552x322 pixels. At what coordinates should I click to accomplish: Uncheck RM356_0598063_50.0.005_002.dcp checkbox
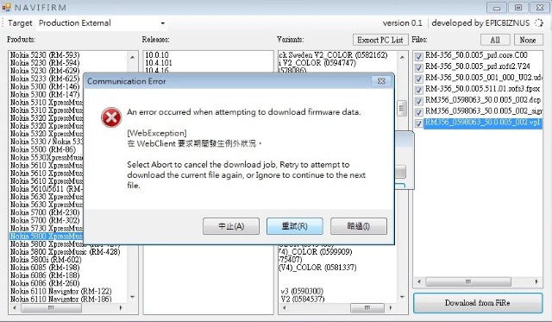tap(418, 101)
